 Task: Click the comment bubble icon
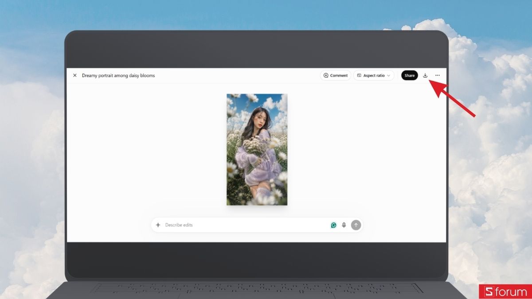point(326,75)
